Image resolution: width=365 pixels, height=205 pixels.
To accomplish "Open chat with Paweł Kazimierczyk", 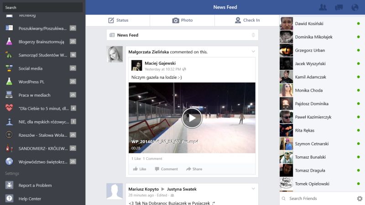I will point(322,117).
